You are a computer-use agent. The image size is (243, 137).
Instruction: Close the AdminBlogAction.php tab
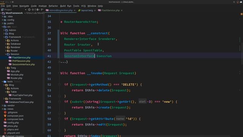point(74,10)
